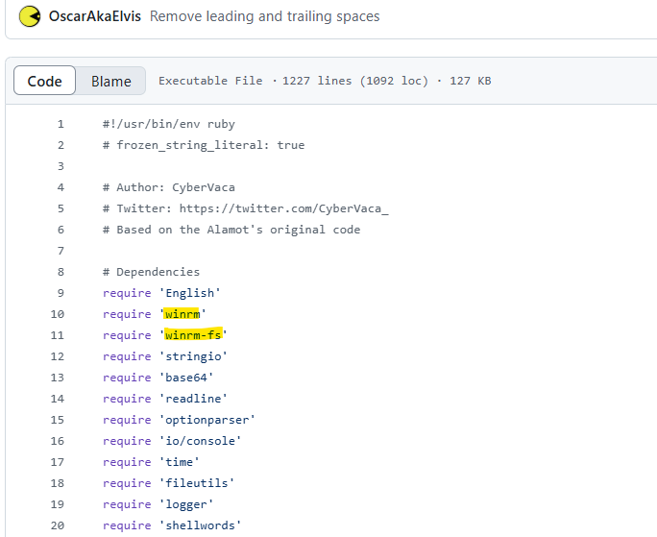Click line number 10 in the gutter
Screen dimensions: 657x537
click(x=58, y=314)
